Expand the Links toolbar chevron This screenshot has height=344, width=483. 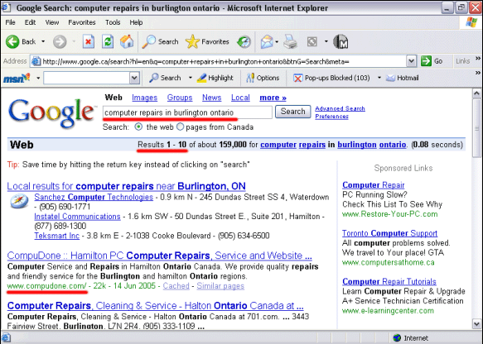(x=478, y=58)
